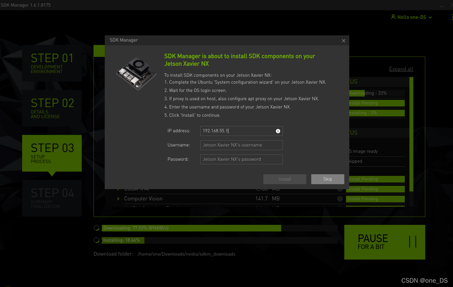Expand the Computer Vision row

pos(118,199)
